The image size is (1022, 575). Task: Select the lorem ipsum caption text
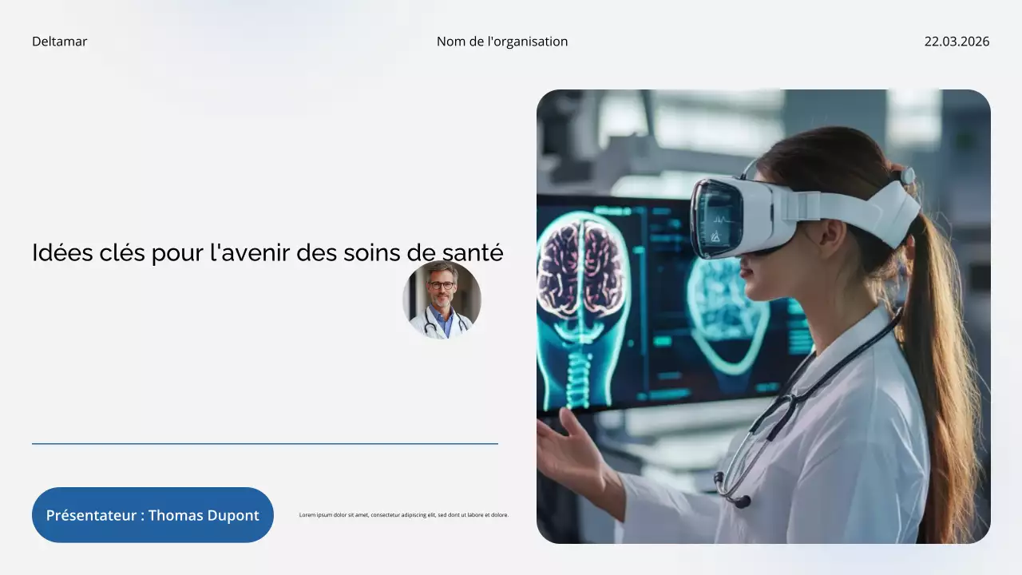(x=404, y=515)
